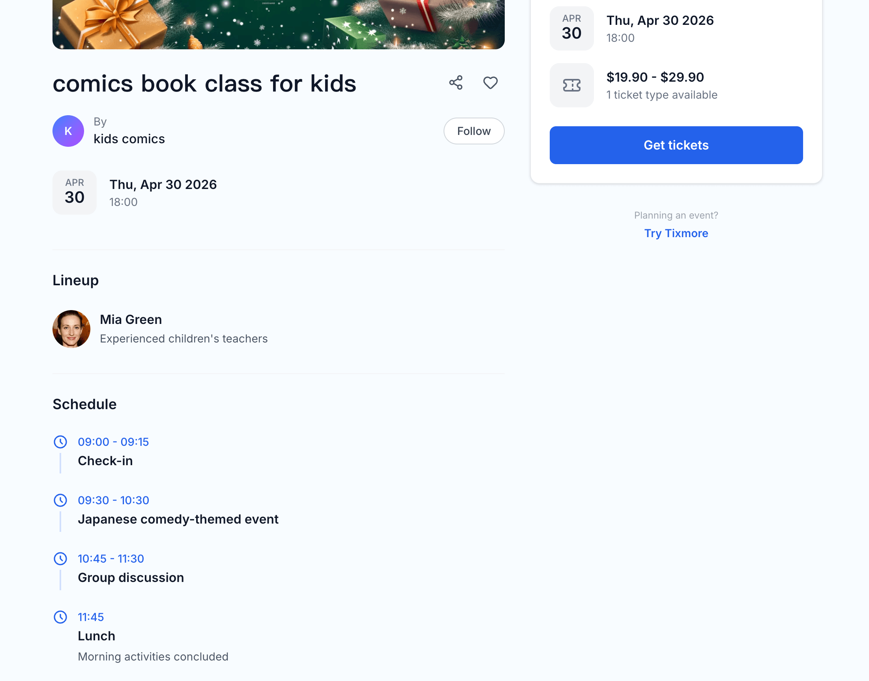Click the clock icon beside Japanese comedy-themed event

pyautogui.click(x=61, y=500)
